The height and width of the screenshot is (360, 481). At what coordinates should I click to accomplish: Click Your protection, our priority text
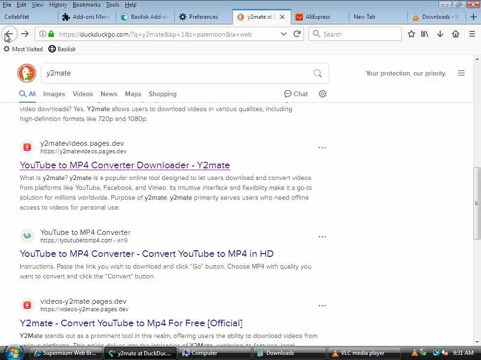click(x=406, y=73)
